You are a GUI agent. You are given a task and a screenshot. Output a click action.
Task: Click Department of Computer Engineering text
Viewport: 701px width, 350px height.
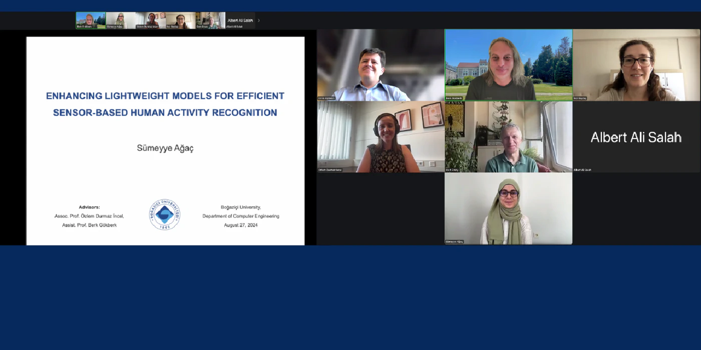coord(241,216)
